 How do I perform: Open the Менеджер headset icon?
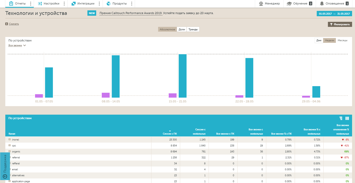(261, 3)
